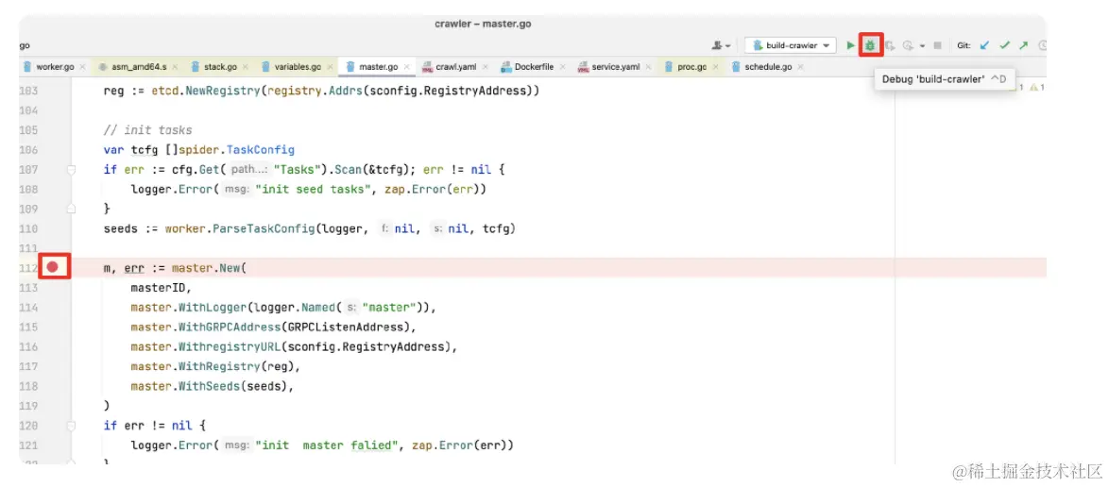Run build-crawler with coverage
This screenshot has height=487, width=1109.
point(891,45)
